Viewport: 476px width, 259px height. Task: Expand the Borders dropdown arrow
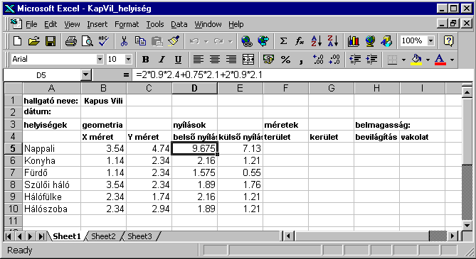click(403, 60)
